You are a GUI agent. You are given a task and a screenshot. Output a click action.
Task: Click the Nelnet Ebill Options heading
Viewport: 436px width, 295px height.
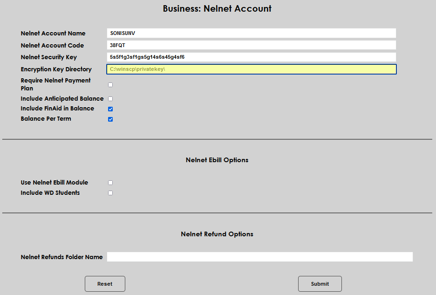(x=217, y=160)
